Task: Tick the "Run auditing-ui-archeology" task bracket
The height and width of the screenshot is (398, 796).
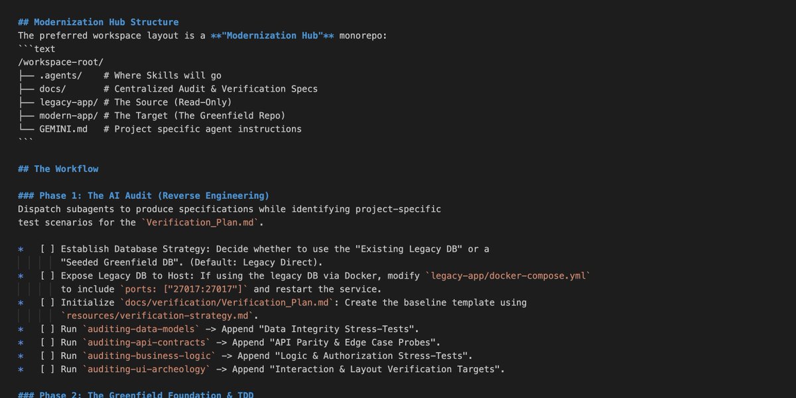Action: (47, 369)
